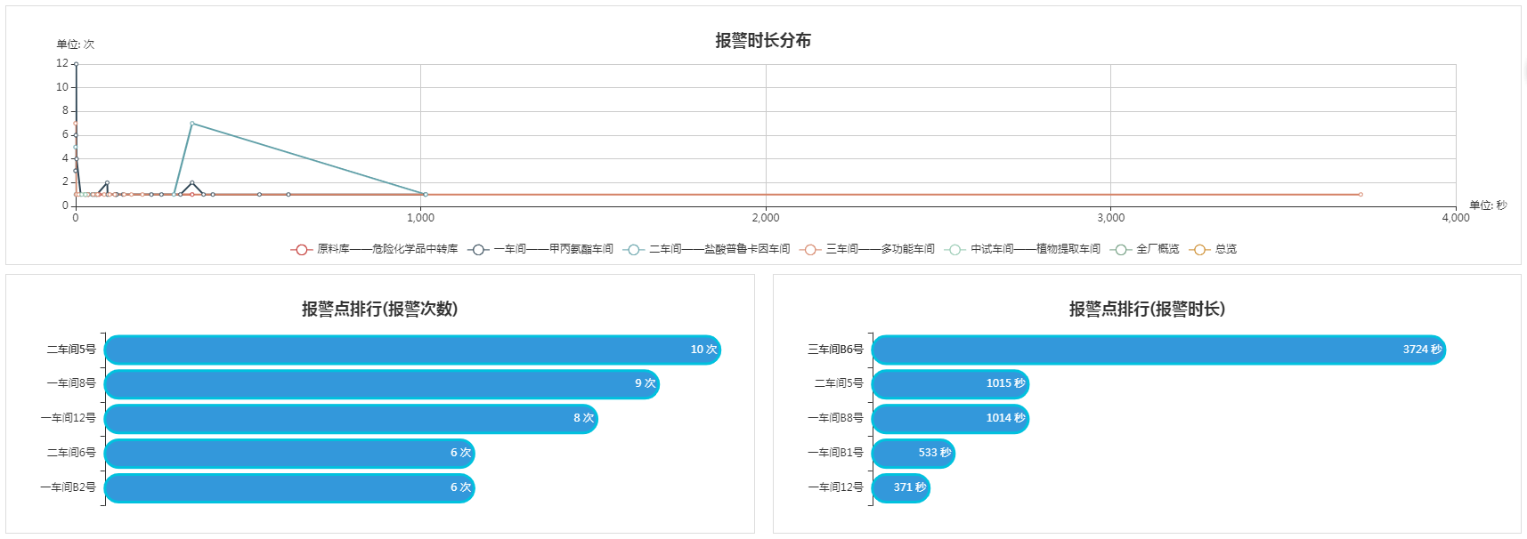Select the 一车间12号 bar showing 8 次

[350, 419]
